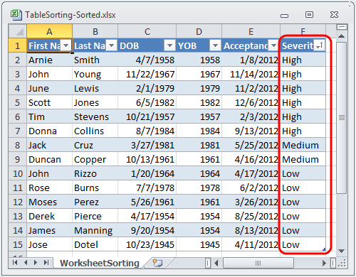This screenshot has width=356, height=277.
Task: Open the DOB filter dropdown
Action: point(169,45)
